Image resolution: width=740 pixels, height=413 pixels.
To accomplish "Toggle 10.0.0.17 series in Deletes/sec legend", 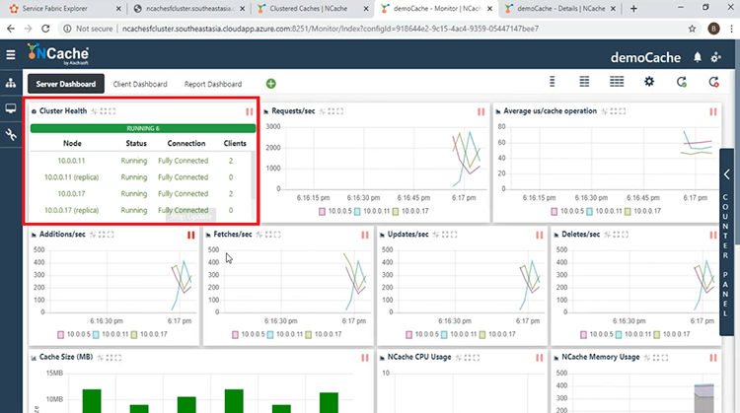I will (672, 334).
